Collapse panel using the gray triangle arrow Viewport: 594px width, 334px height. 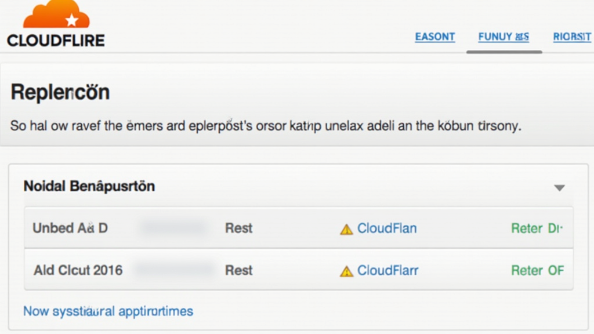[559, 188]
